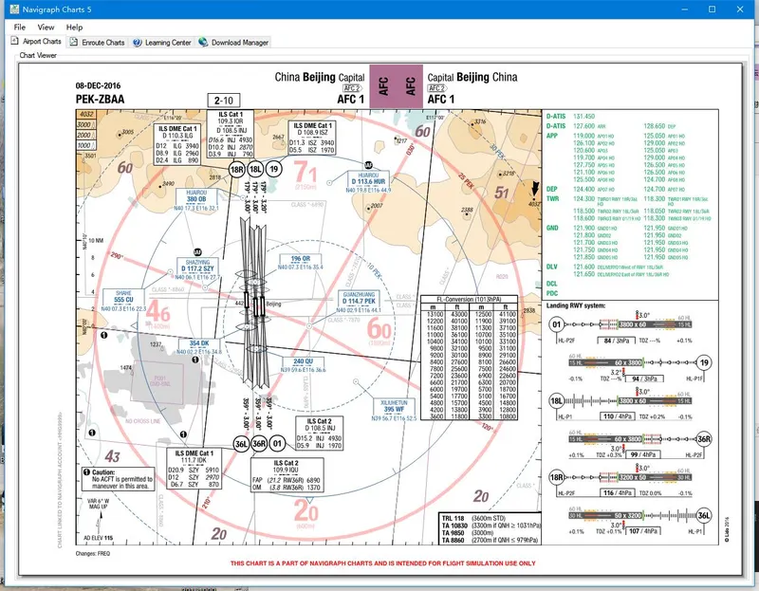Click the black north arrow near 4032 peak
The width and height of the screenshot is (759, 591).
point(535,189)
